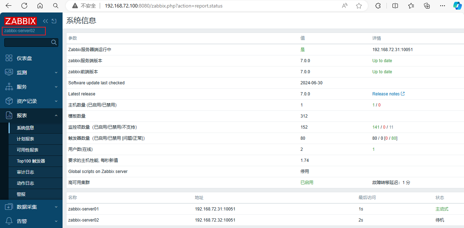Collapse the 报表 reports submenu
464x228 pixels.
[x=56, y=115]
